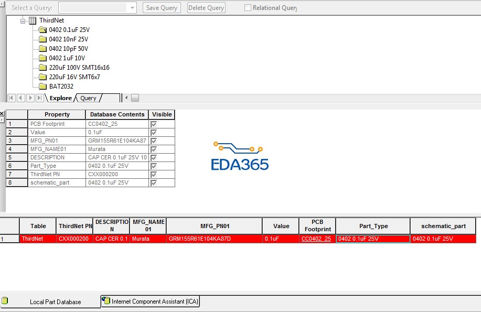The image size is (481, 312).
Task: Click the Property column header
Action: coord(57,114)
